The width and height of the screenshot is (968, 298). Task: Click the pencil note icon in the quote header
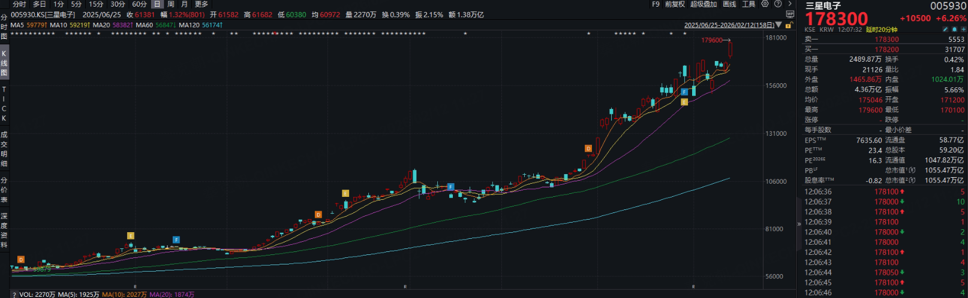[x=946, y=29]
